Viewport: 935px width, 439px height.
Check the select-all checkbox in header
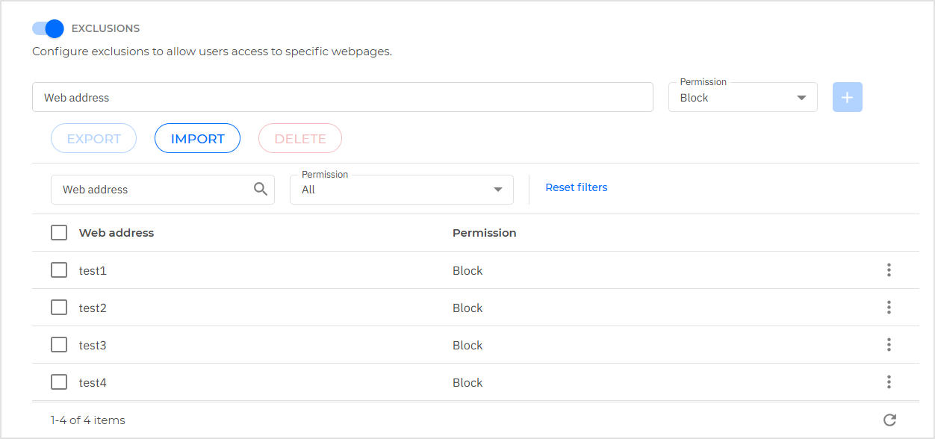coord(59,233)
